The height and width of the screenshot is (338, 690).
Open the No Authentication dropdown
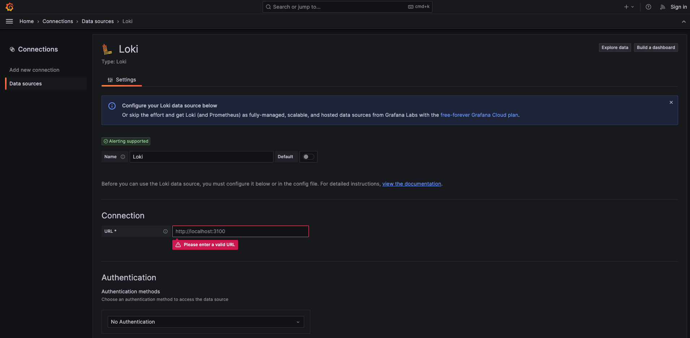click(206, 322)
